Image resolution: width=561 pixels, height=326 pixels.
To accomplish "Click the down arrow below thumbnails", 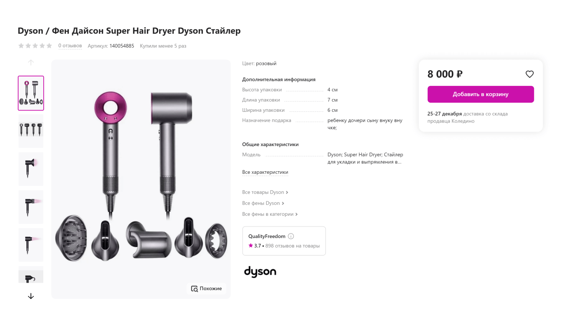I will pos(31,296).
